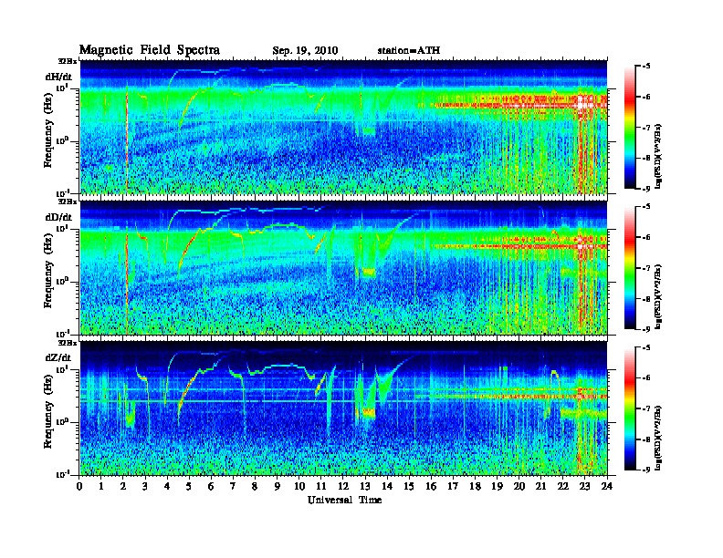
Task: Click hour "4" on the Universal Time axis
Action: click(x=167, y=486)
